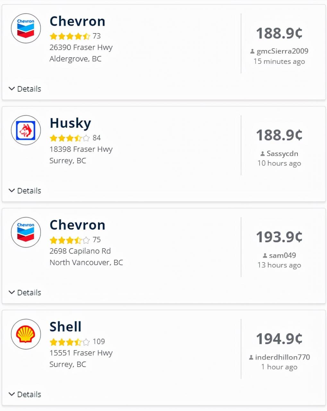Click the user icon beside sam049
The width and height of the screenshot is (327, 411).
[265, 256]
